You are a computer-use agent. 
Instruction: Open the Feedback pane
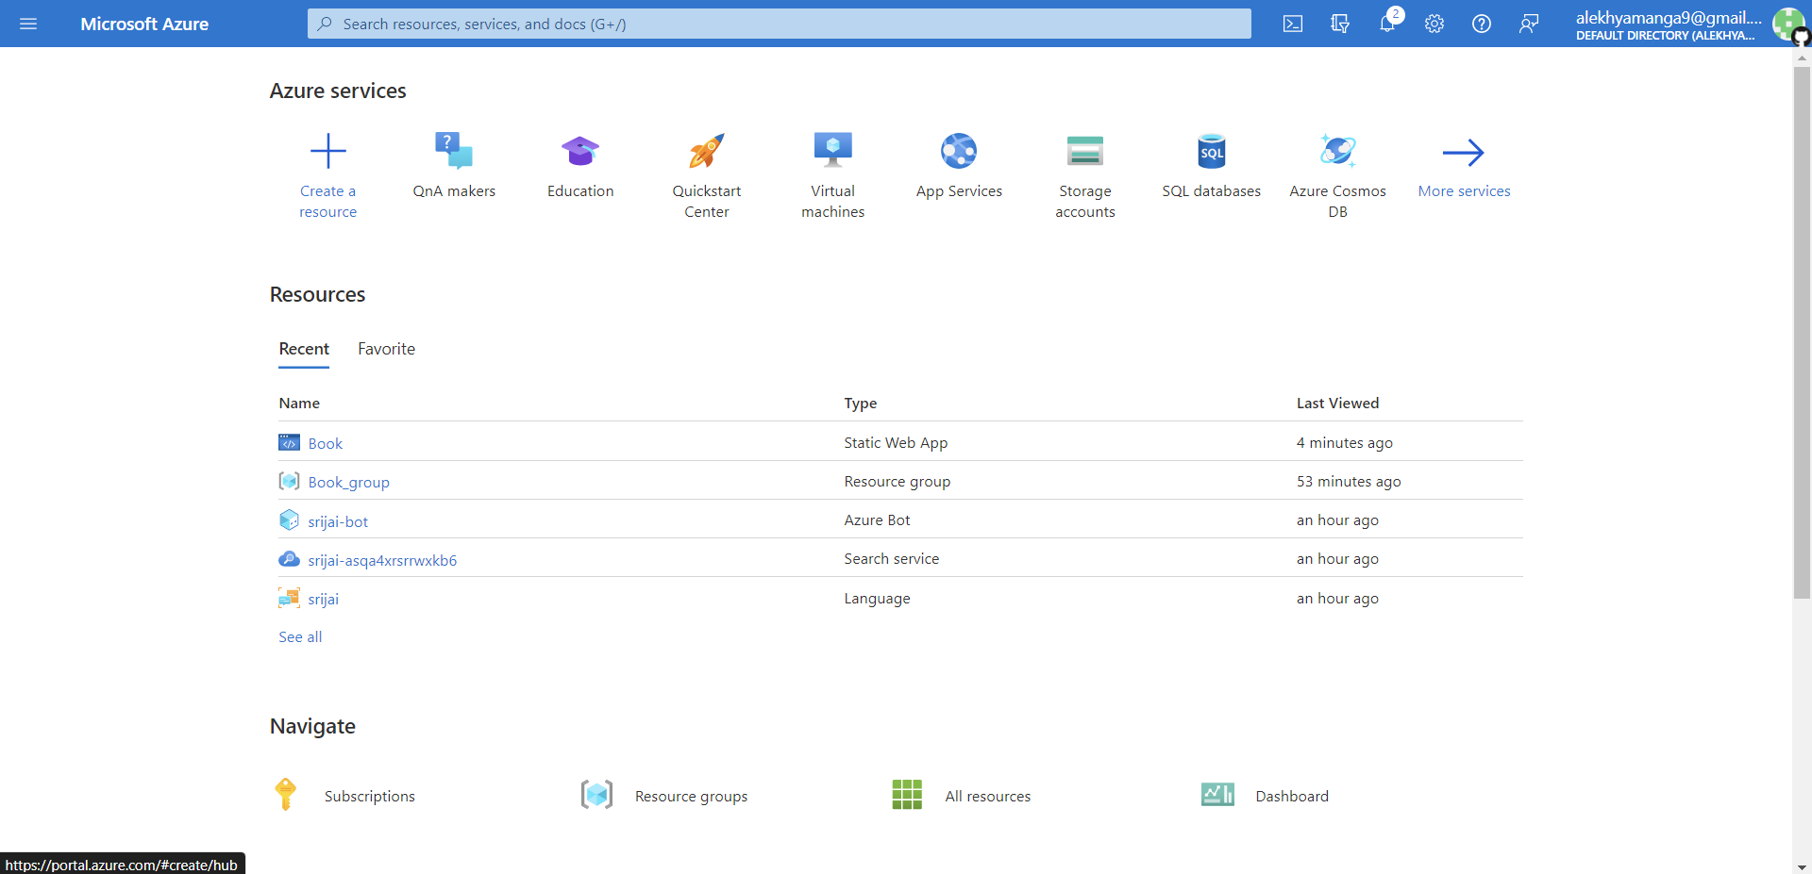[x=1529, y=24]
